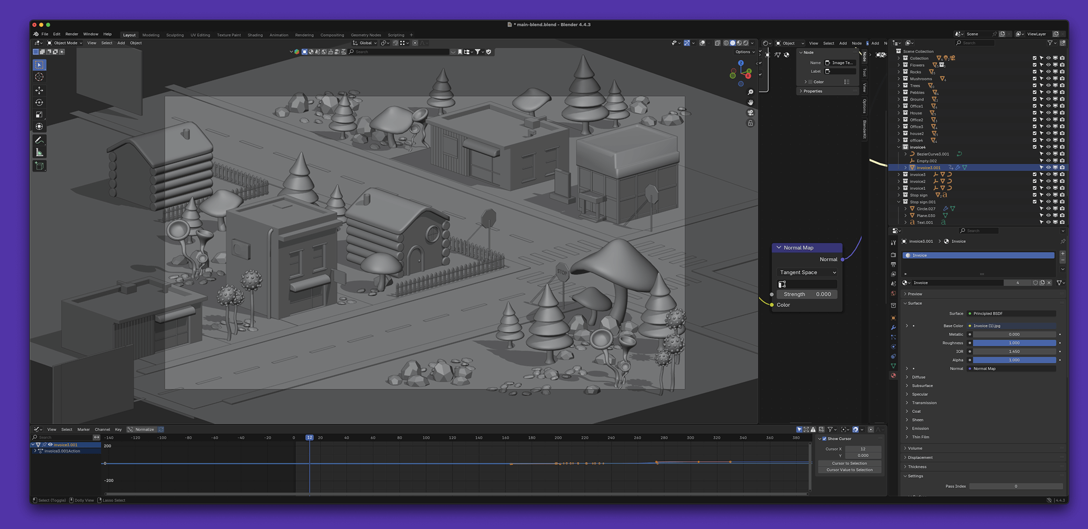Activate the 3D Cursor tool
Viewport: 1088px width, 529px height.
[x=39, y=77]
